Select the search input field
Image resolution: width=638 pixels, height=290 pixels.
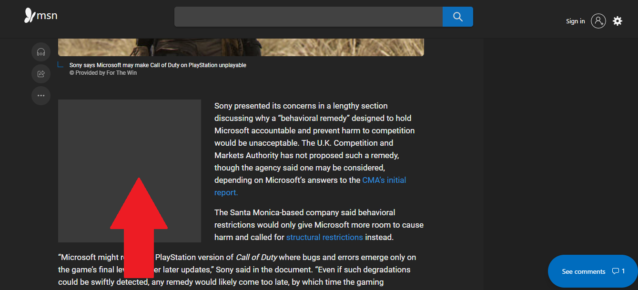coord(308,16)
